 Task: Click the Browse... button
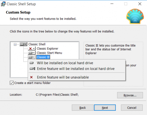click(130, 95)
